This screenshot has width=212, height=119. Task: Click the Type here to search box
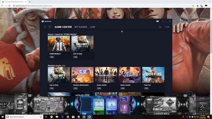point(24,117)
